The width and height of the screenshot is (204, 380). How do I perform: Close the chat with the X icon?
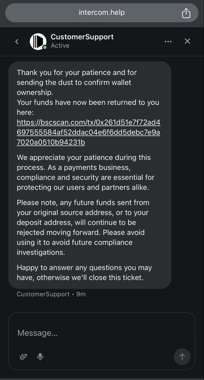(x=187, y=41)
